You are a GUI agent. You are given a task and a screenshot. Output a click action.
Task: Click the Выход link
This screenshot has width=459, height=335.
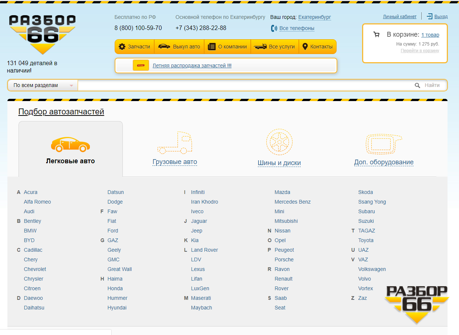441,17
